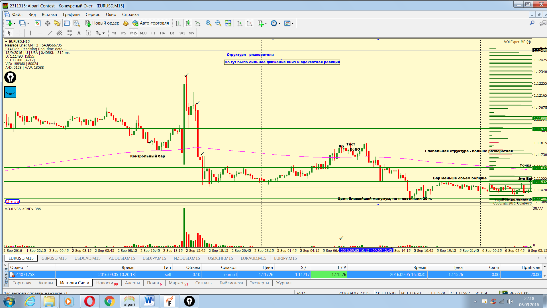Select the Crosshair cursor tool

click(x=19, y=33)
